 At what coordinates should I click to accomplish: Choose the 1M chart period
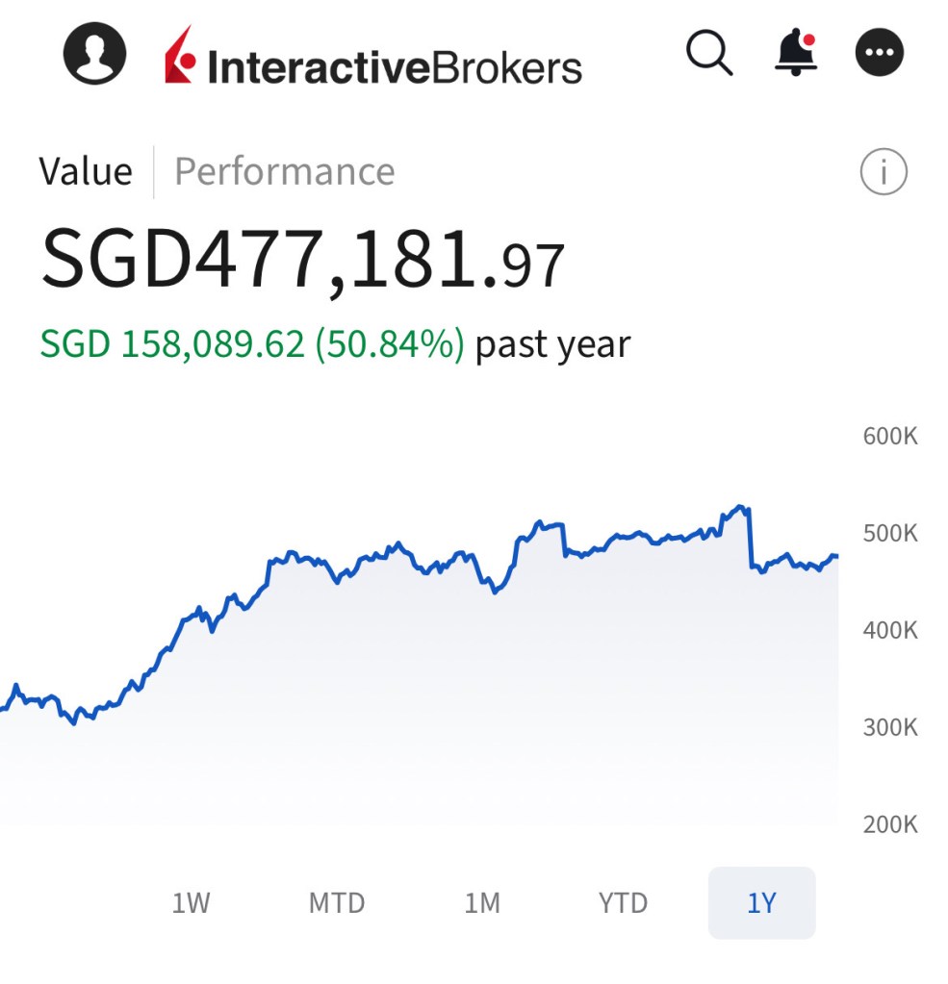coord(482,903)
